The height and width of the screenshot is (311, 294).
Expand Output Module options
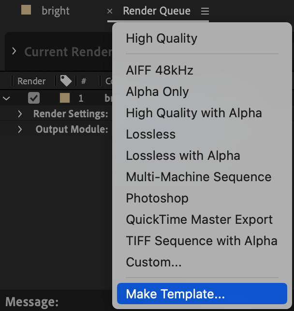point(20,129)
